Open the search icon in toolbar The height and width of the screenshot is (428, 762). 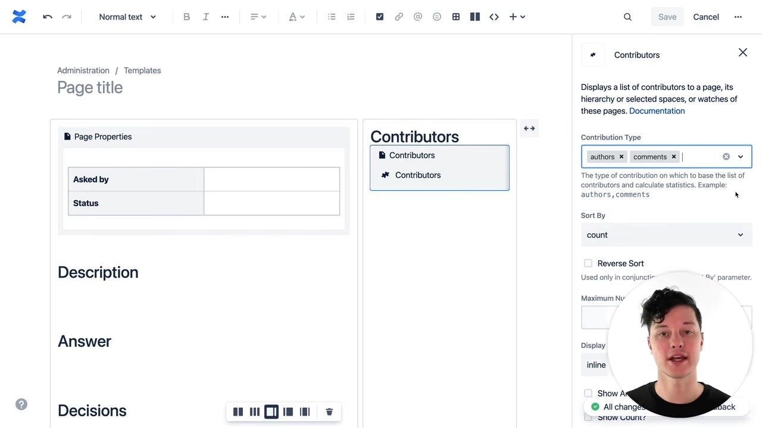(627, 17)
